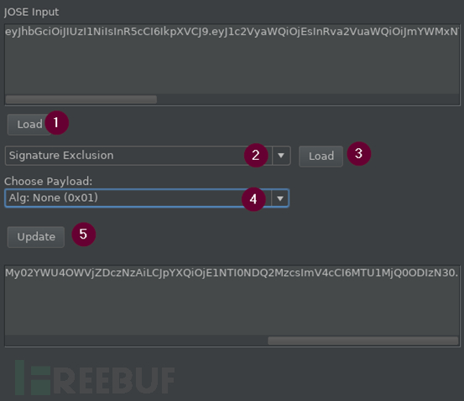
Task: Click the Update button
Action: pos(36,237)
